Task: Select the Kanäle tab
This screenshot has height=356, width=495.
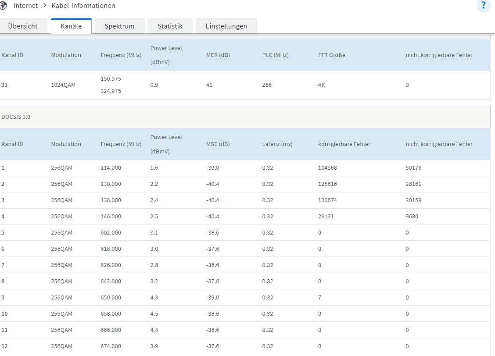Action: (x=71, y=26)
